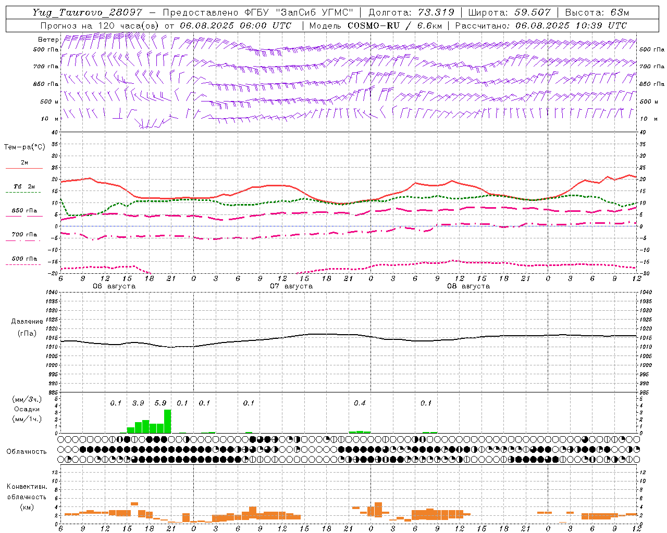Click the station title Yug_Taurovo_28097
Image resolution: width=667 pixels, height=533 pixels.
[87, 12]
